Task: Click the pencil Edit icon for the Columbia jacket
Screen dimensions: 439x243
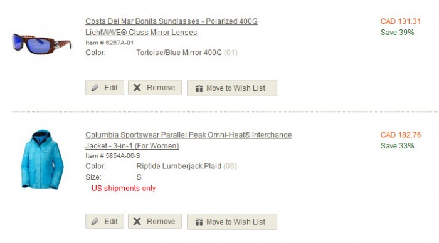Action: (95, 222)
